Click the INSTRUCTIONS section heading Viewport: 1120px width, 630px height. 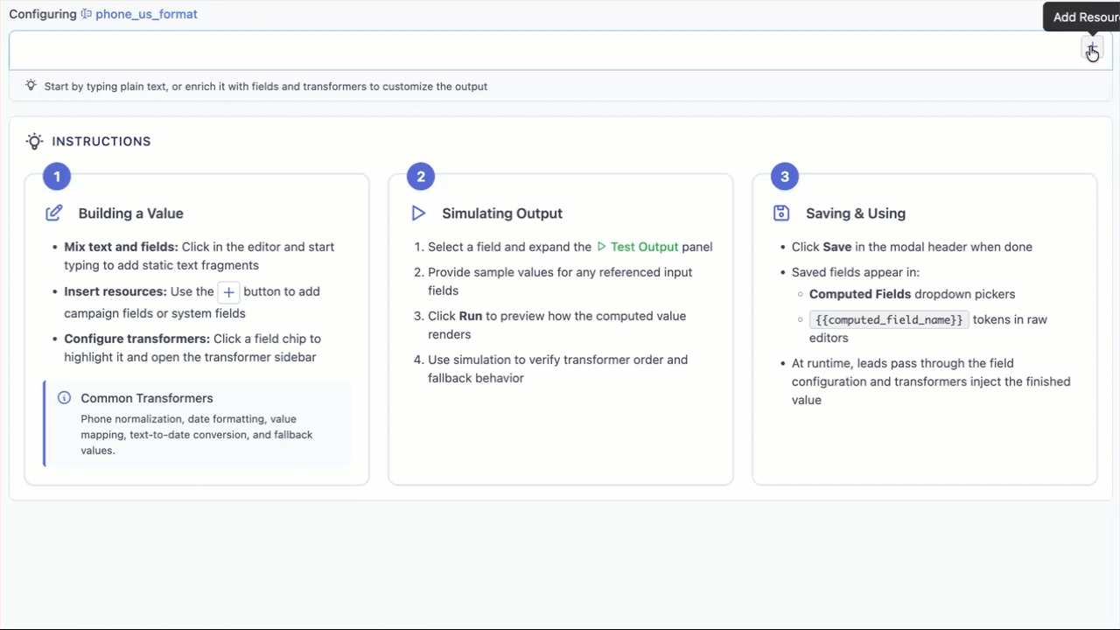(101, 141)
